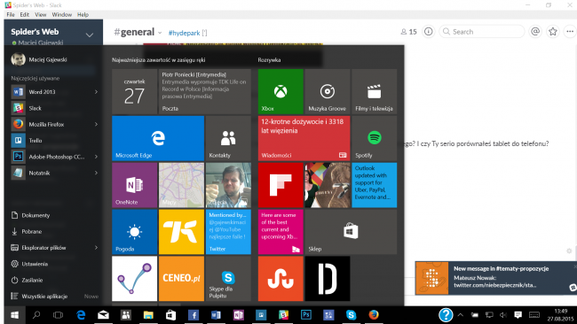Image resolution: width=577 pixels, height=324 pixels.
Task: Expand Eksplorator plików submenu arrow
Action: click(96, 248)
